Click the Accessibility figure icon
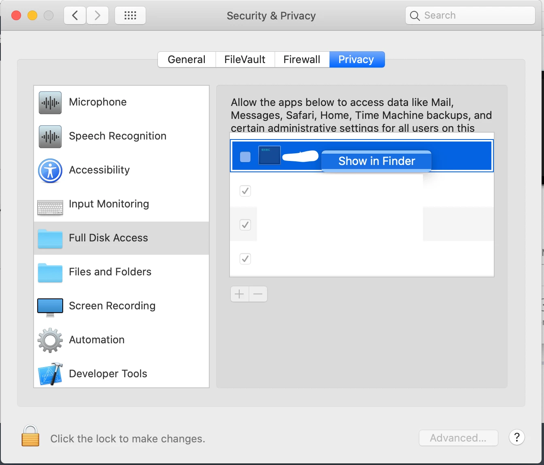Image resolution: width=544 pixels, height=465 pixels. 50,171
